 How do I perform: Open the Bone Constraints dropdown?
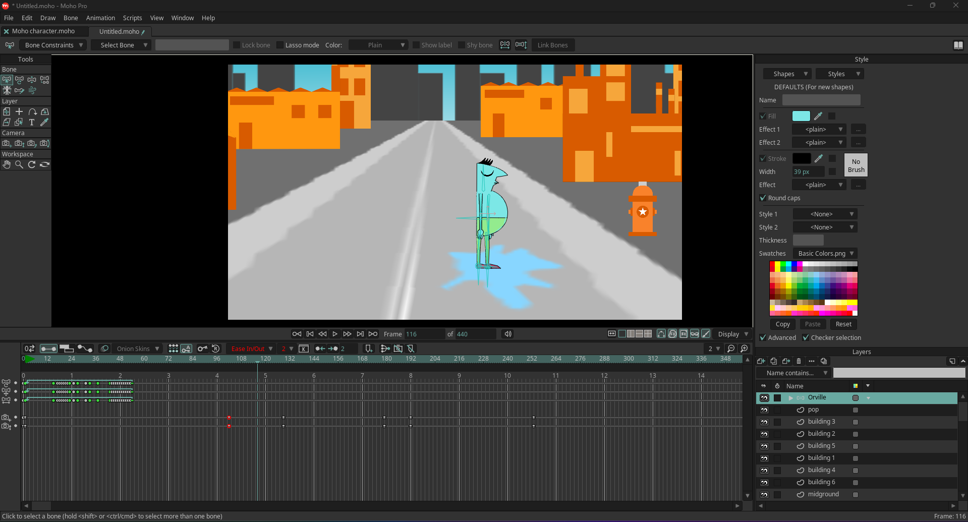tap(54, 45)
